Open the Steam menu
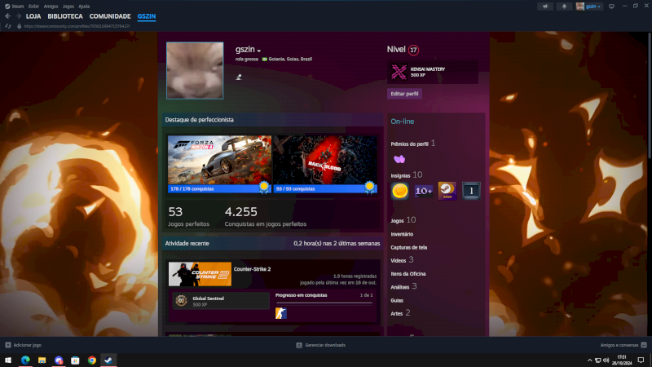This screenshot has width=652, height=367. click(16, 6)
